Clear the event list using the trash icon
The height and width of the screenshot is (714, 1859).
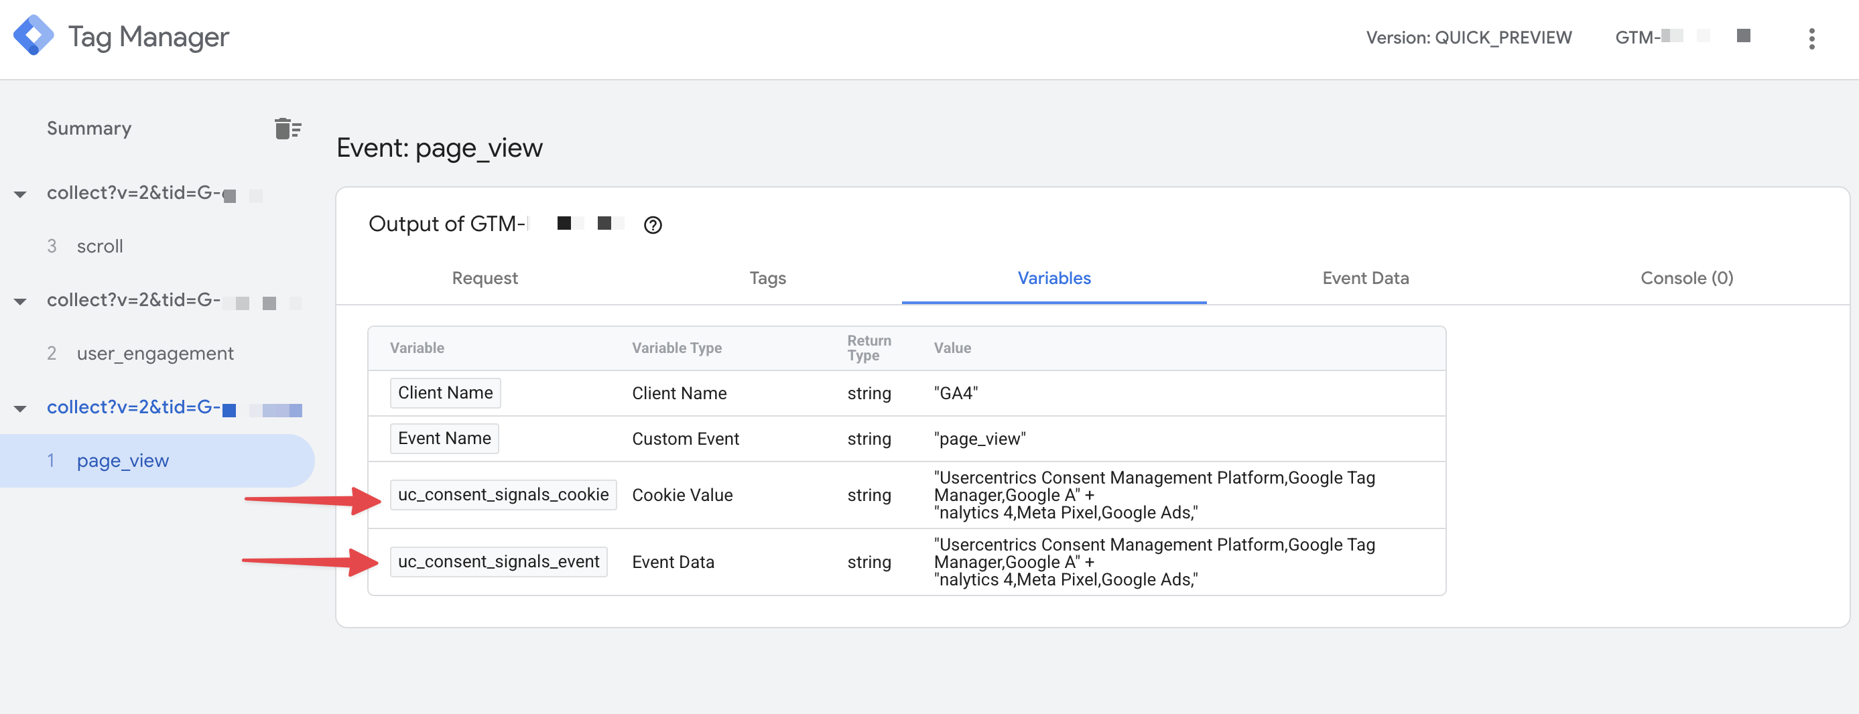click(x=287, y=129)
